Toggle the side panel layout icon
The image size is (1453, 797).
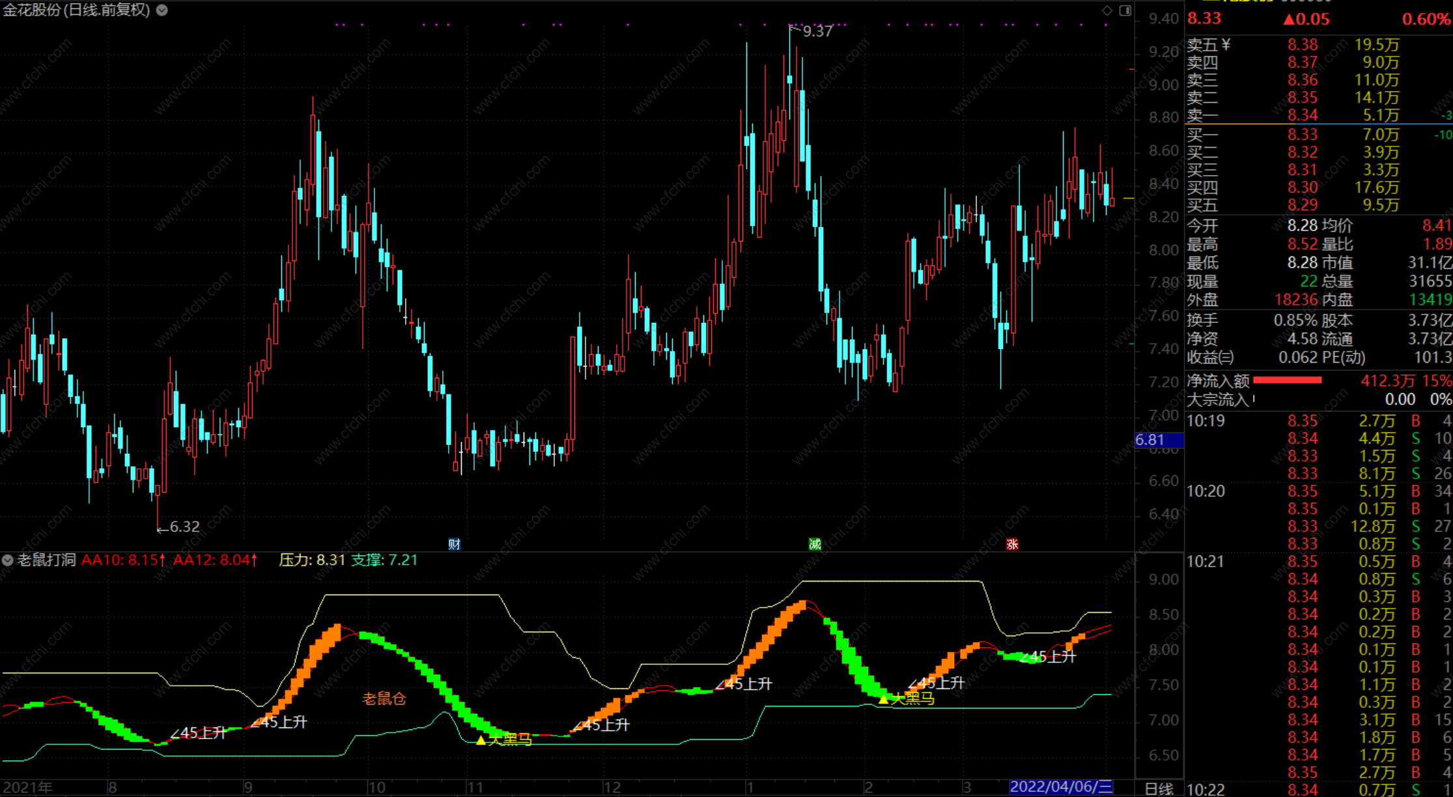1125,10
